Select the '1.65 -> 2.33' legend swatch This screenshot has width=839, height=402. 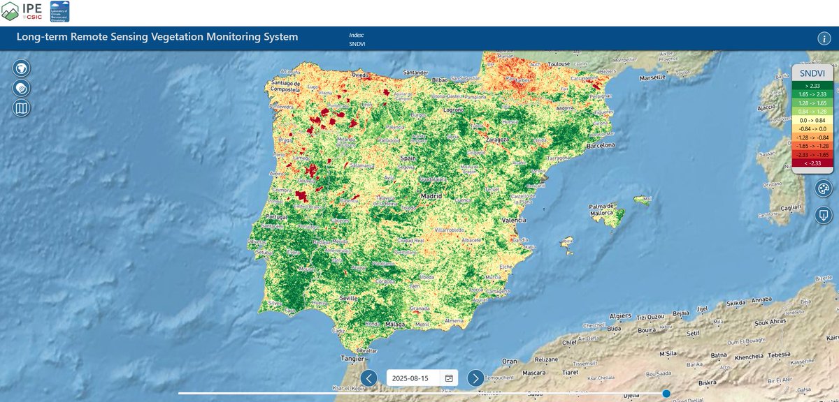pos(812,94)
